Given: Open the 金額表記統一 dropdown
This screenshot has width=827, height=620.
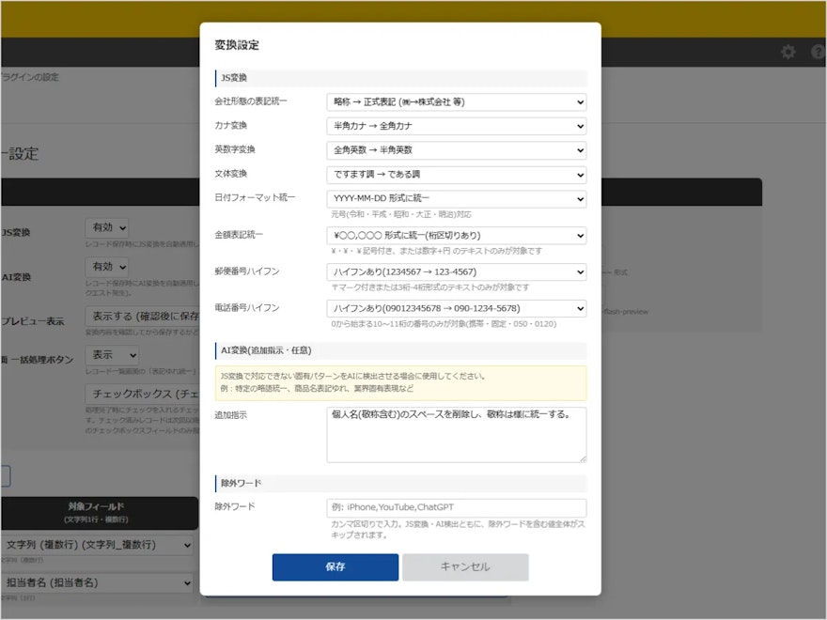Looking at the screenshot, I should [x=456, y=236].
